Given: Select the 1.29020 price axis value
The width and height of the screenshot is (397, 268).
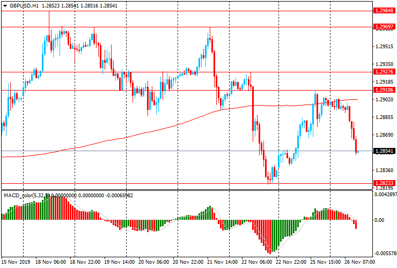Looking at the screenshot, I should [x=385, y=100].
